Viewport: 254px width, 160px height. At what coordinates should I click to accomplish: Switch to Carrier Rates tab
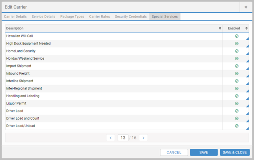(x=99, y=17)
